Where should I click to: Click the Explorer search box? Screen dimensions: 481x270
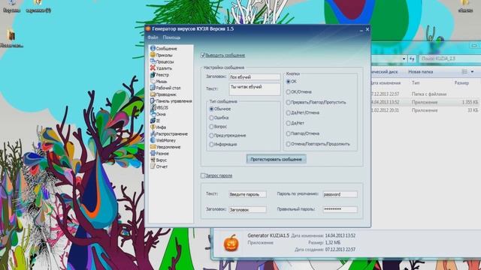(x=449, y=58)
